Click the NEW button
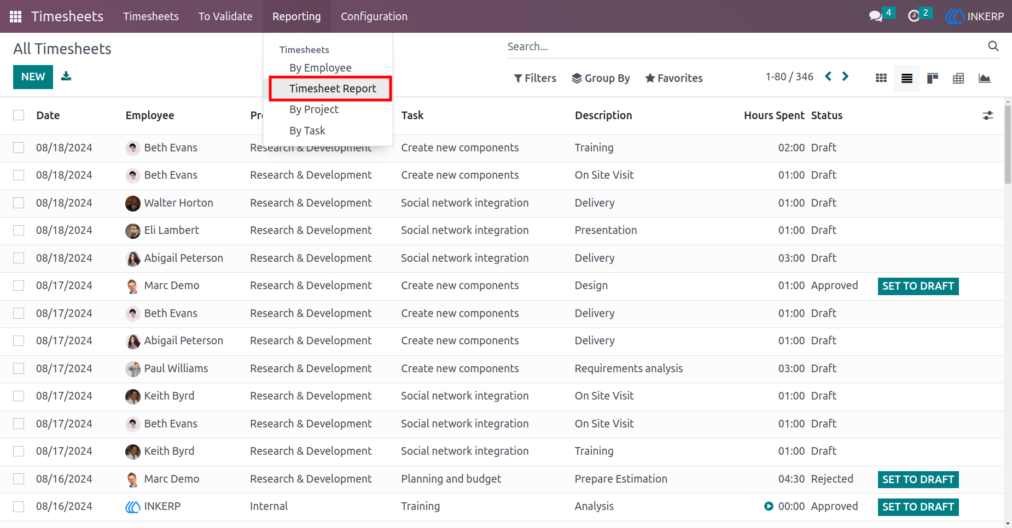 pyautogui.click(x=33, y=77)
